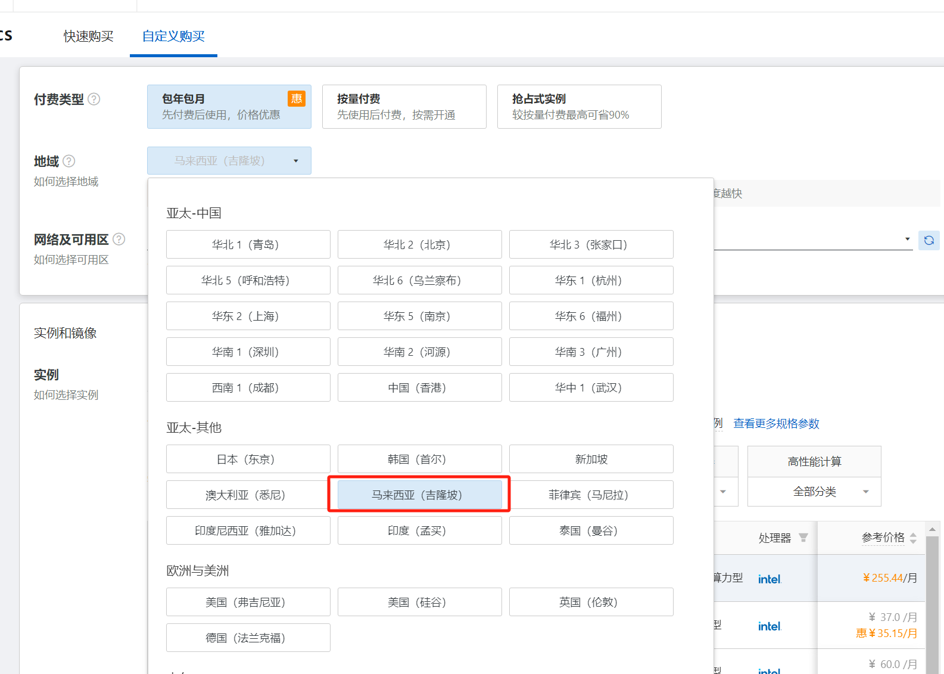The width and height of the screenshot is (944, 674).
Task: Choose region 华东 5（南京）
Action: [420, 316]
